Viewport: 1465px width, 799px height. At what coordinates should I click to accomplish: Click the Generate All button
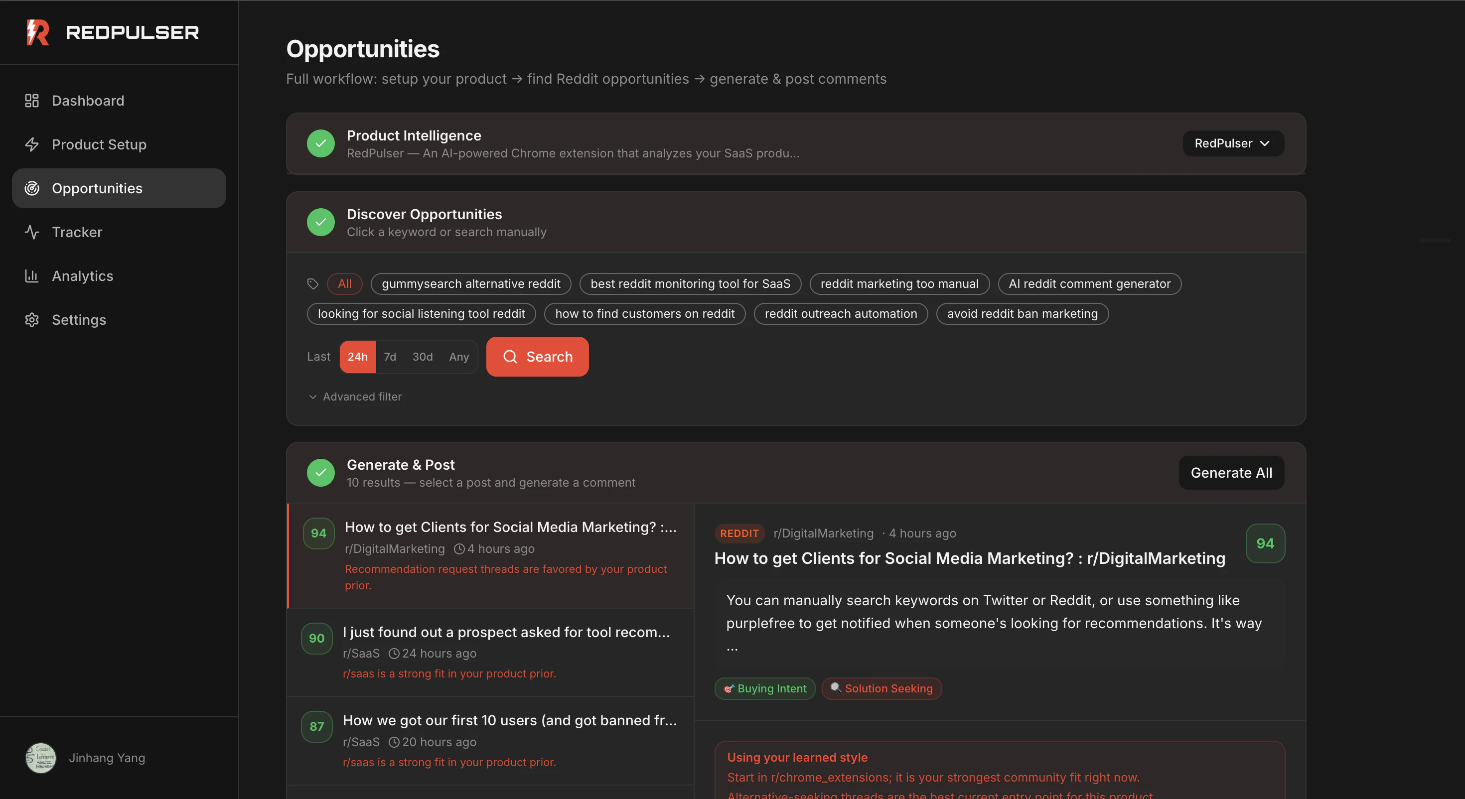(1231, 473)
